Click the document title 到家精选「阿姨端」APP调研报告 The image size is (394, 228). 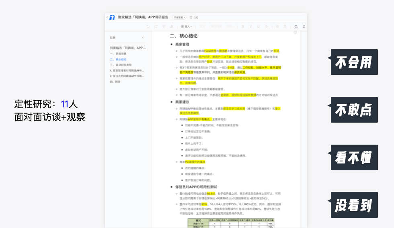143,17
